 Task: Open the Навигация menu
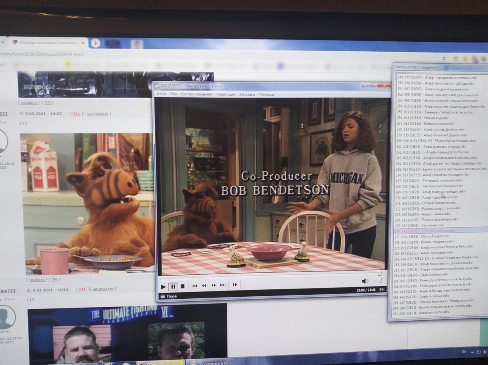pyautogui.click(x=225, y=94)
